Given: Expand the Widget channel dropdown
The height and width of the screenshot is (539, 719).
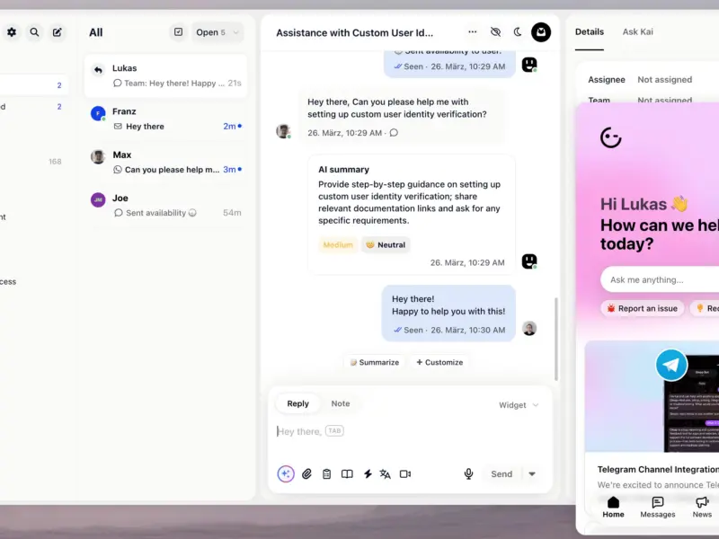Looking at the screenshot, I should click(519, 405).
